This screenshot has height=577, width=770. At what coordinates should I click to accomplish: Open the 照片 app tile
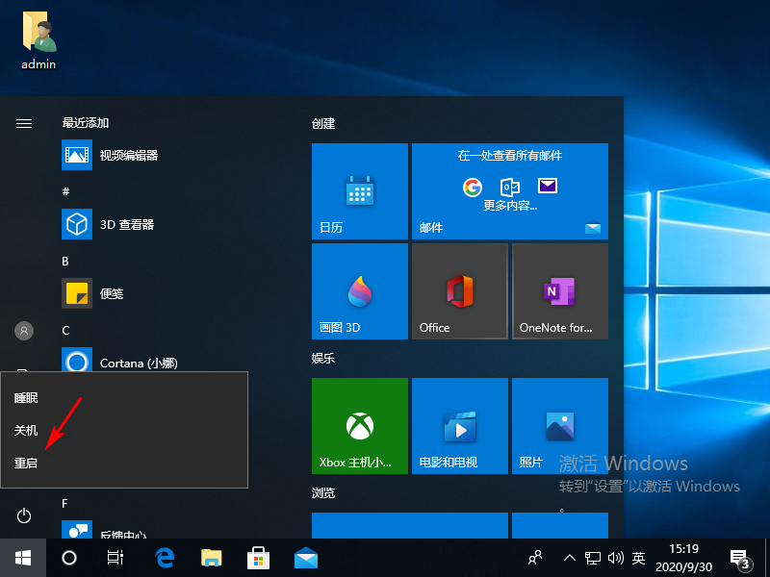click(x=559, y=426)
